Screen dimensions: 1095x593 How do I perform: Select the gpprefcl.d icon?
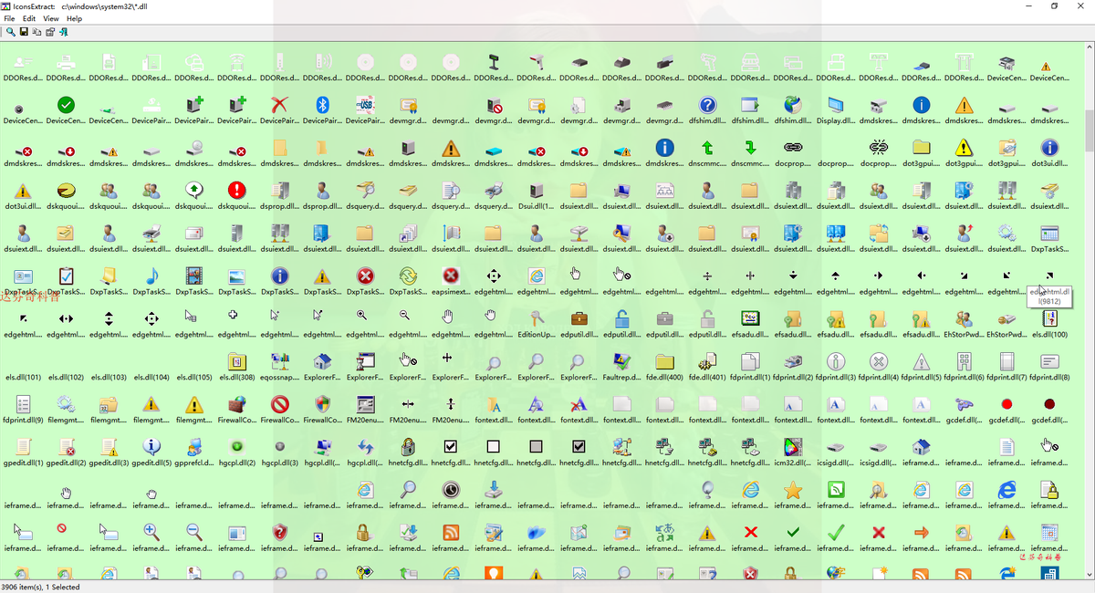193,447
